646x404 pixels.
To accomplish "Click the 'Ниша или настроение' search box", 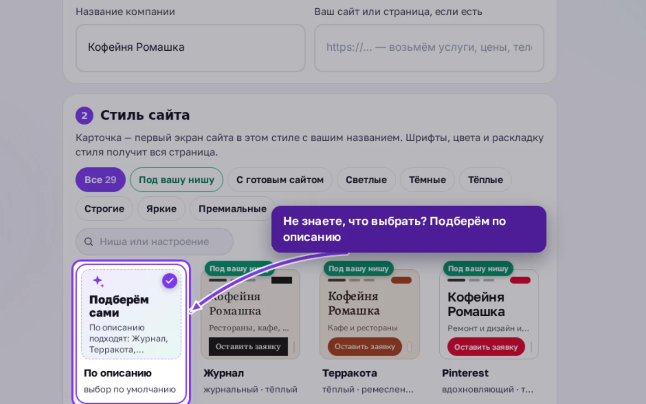I will pyautogui.click(x=155, y=241).
